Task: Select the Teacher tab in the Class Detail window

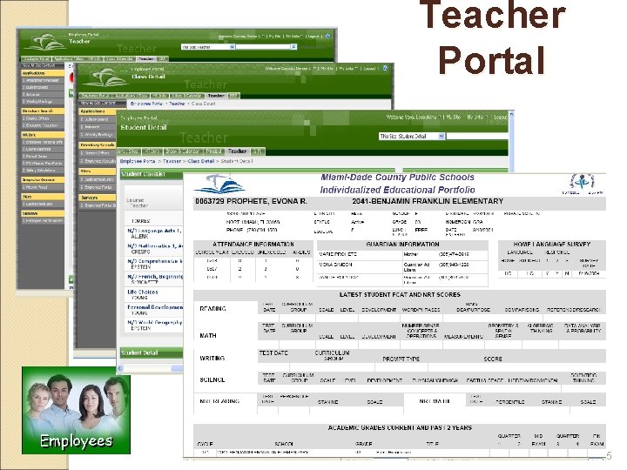Action: pyautogui.click(x=216, y=96)
